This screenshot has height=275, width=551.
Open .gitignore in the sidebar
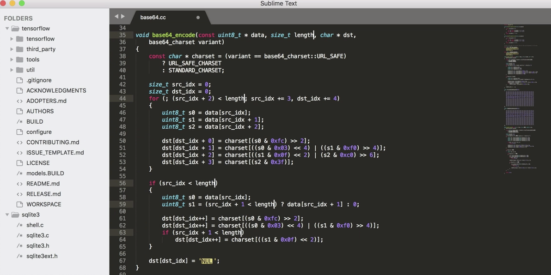(39, 80)
